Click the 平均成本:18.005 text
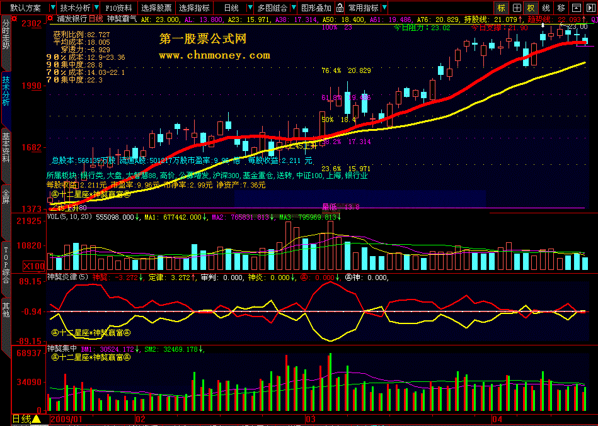598x426 pixels. [x=81, y=42]
